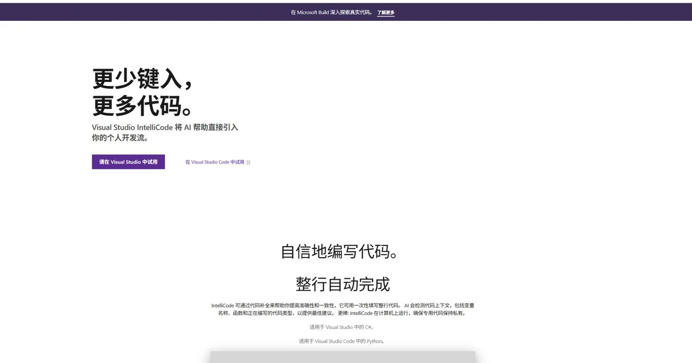Click the heading 整行自动完成
Image resolution: width=692 pixels, height=363 pixels.
coord(343,284)
